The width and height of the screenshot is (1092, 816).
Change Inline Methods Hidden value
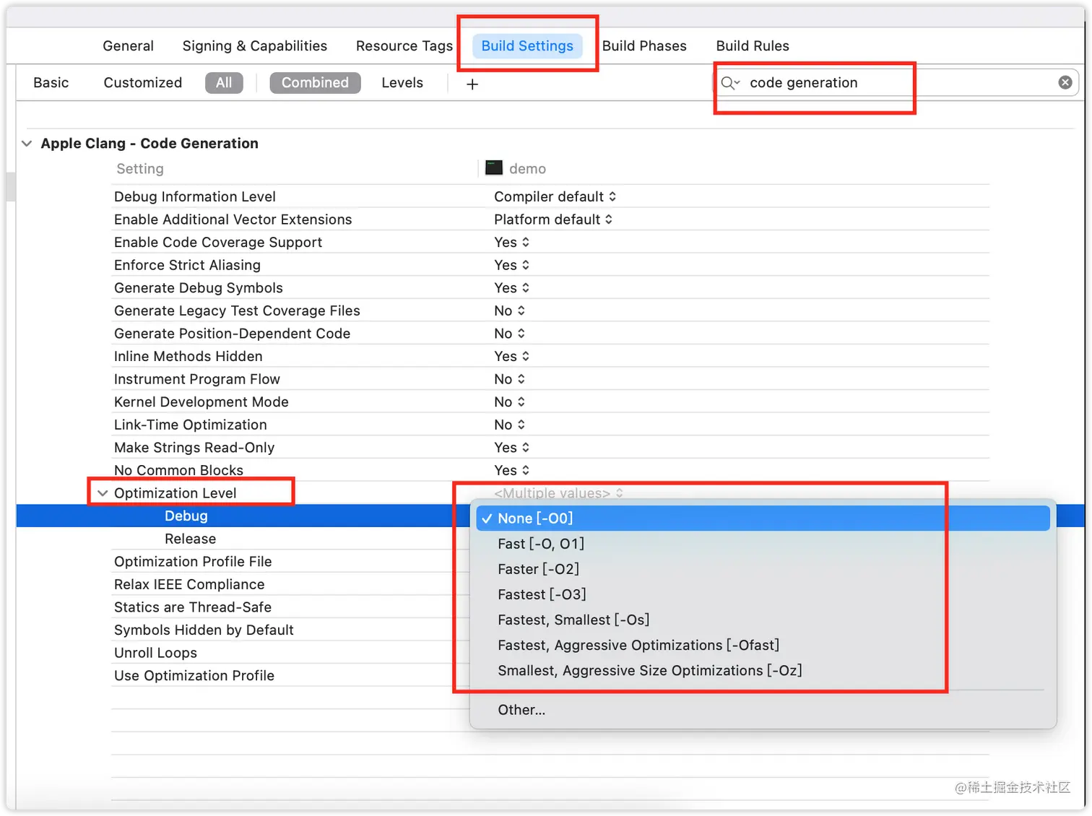point(511,356)
